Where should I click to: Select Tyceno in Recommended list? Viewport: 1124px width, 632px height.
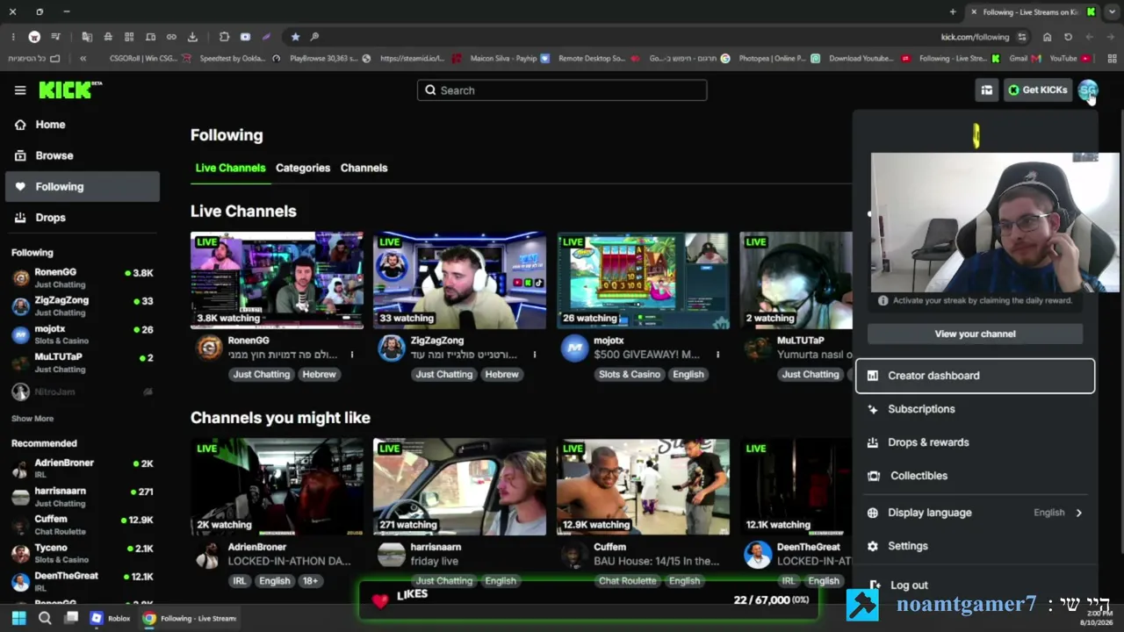click(x=83, y=553)
